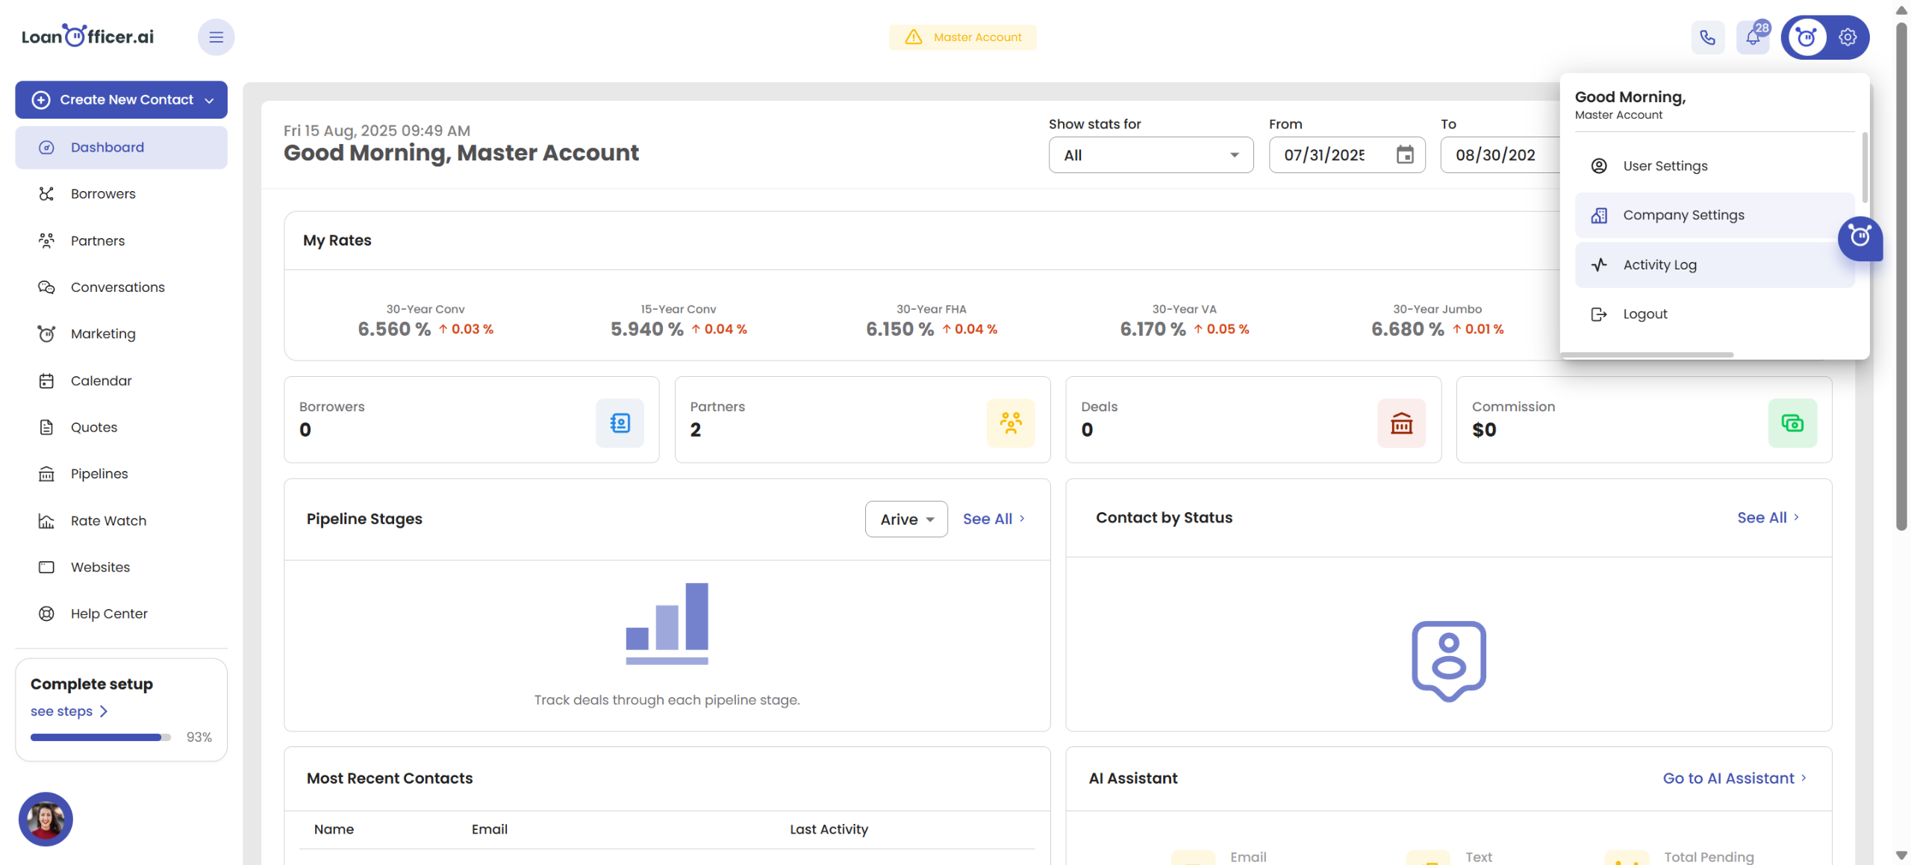This screenshot has height=865, width=1911.
Task: Click the Commission card money icon
Action: pyautogui.click(x=1792, y=423)
